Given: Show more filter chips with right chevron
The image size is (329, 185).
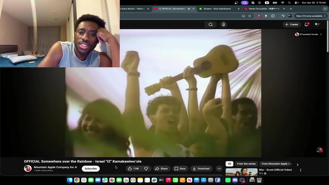Looking at the screenshot, I should 298,164.
